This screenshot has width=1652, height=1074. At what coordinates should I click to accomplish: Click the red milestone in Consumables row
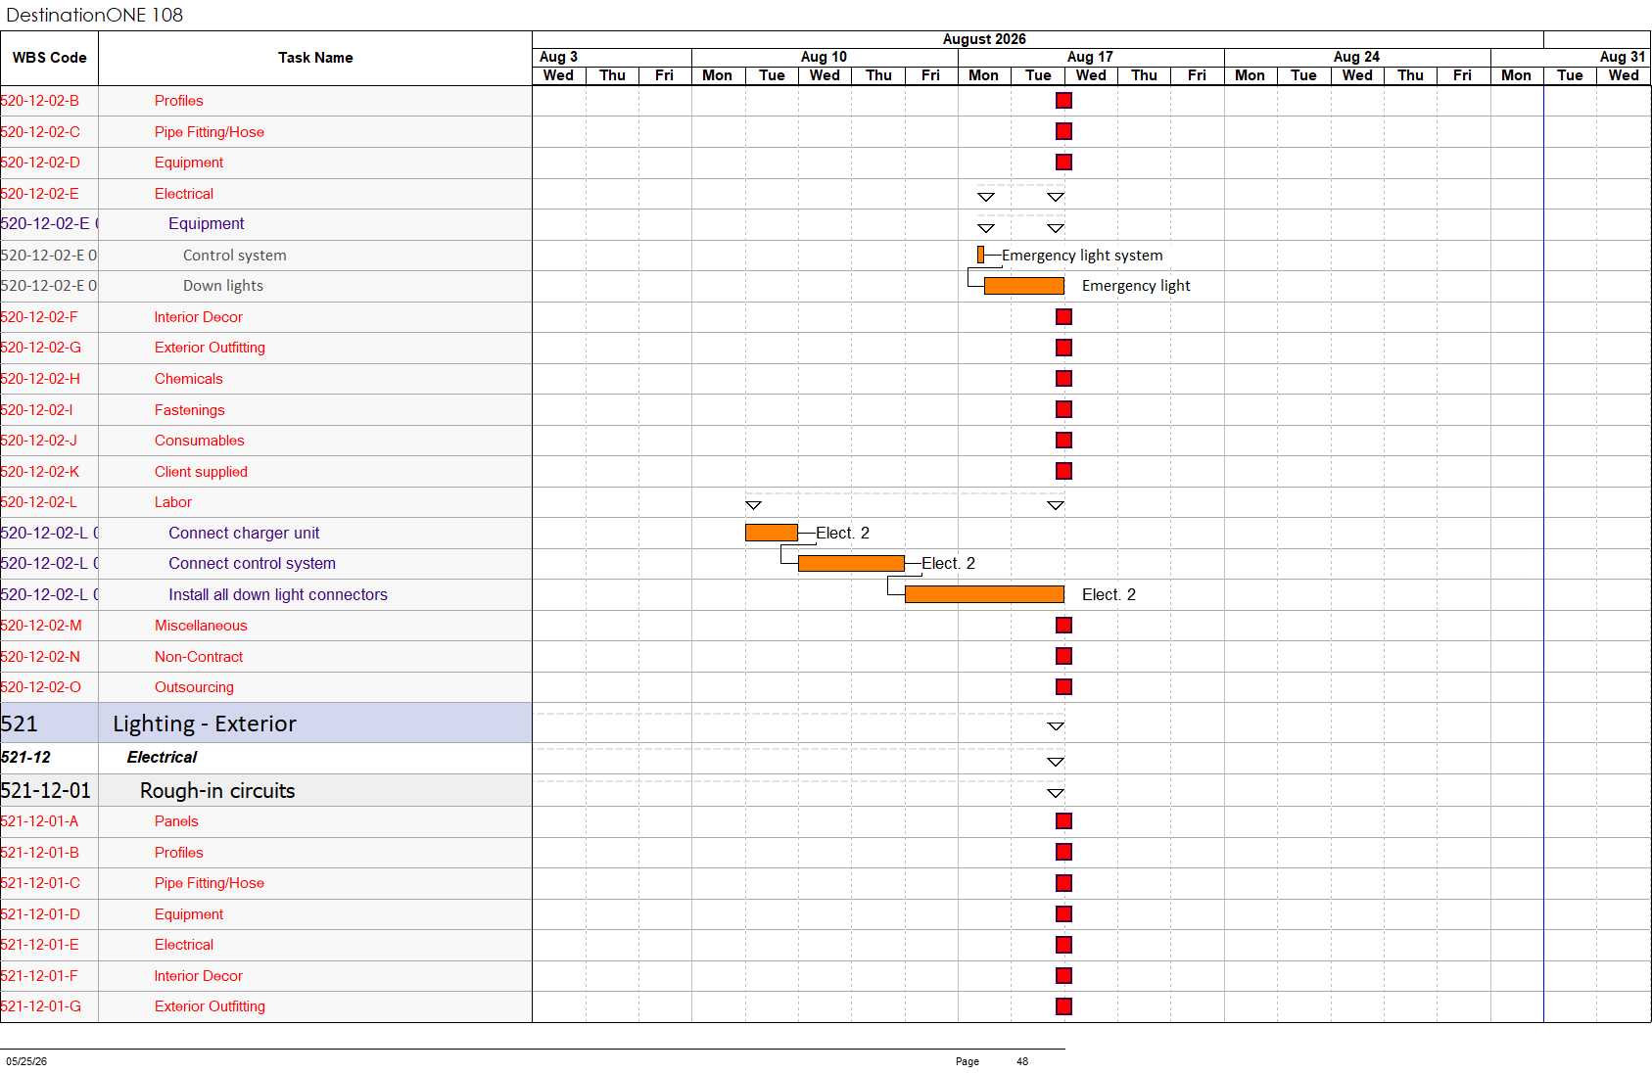1063,441
